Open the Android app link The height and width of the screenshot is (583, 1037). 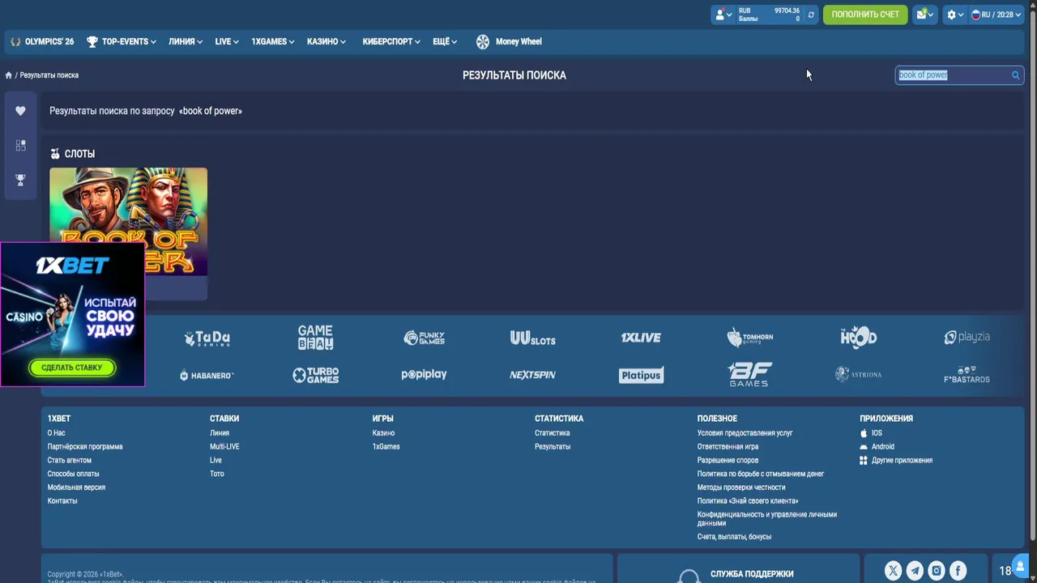tap(877, 447)
